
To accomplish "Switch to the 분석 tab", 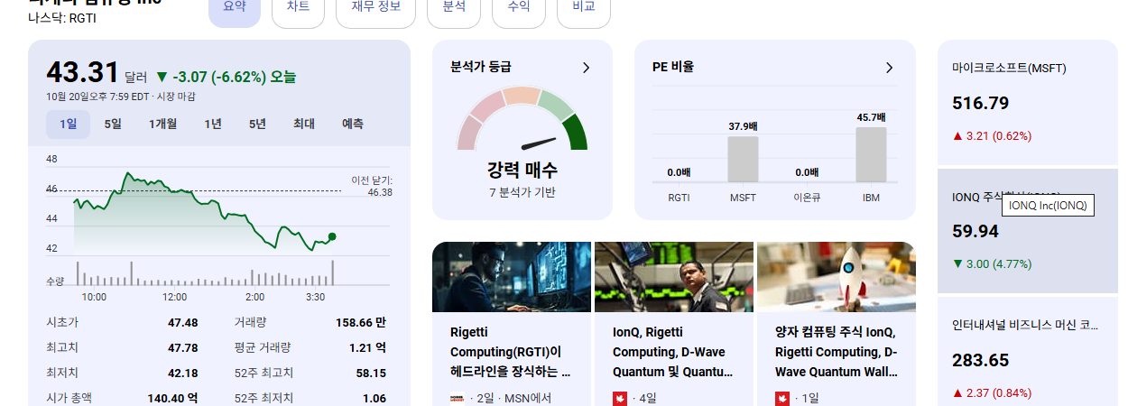I will 454,9.
